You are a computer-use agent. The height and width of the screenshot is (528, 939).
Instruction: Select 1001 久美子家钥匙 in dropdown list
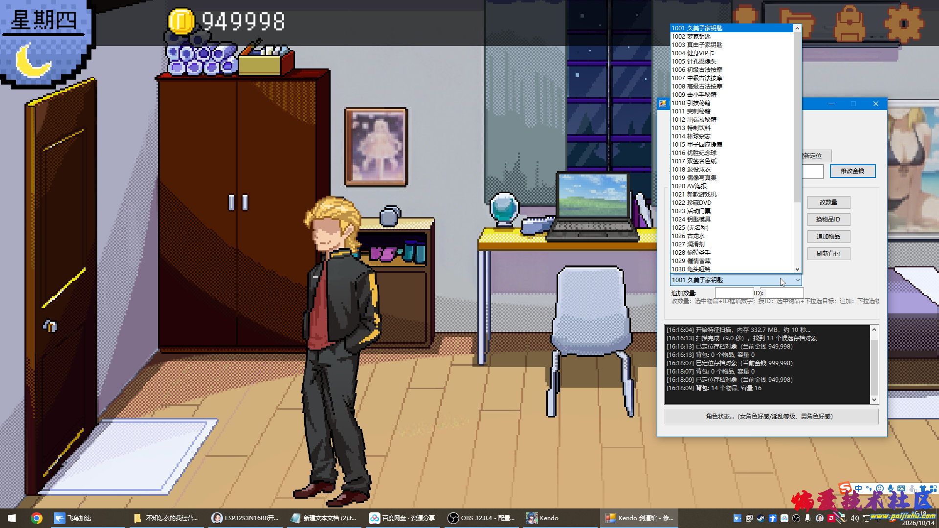(x=732, y=28)
